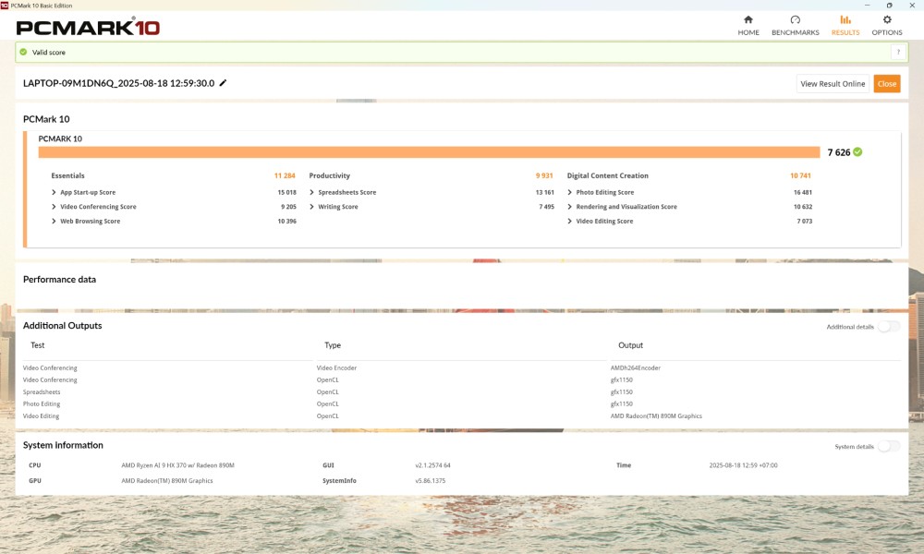Click the Writing value 7 495
Image resolution: width=924 pixels, height=554 pixels.
(x=546, y=207)
